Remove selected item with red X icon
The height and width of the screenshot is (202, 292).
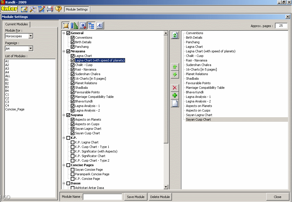click(x=175, y=88)
